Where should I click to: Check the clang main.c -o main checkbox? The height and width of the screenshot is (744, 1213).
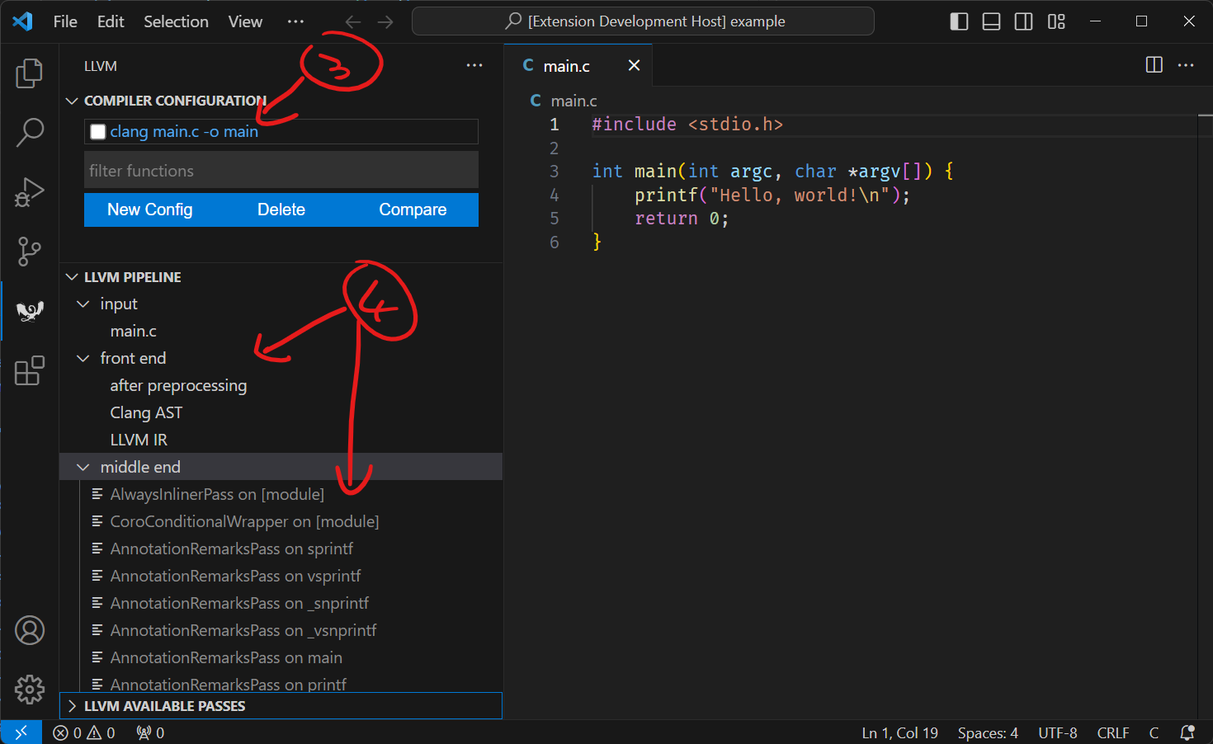pyautogui.click(x=98, y=132)
